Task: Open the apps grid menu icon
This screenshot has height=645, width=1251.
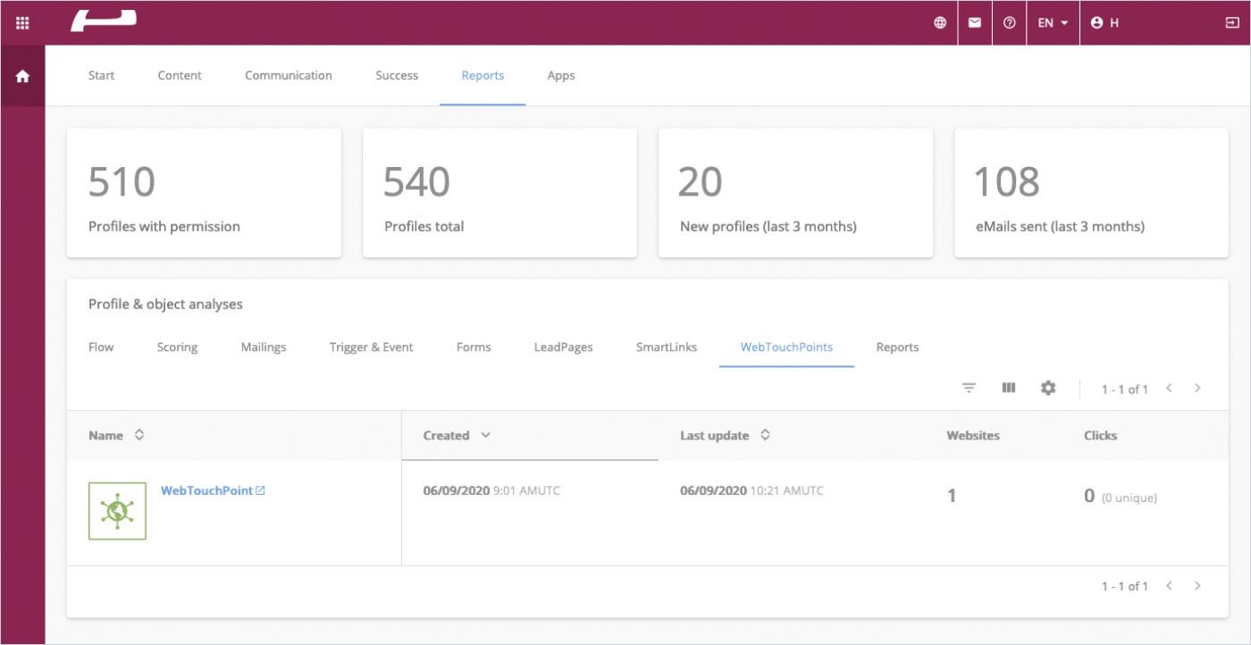Action: click(x=22, y=23)
